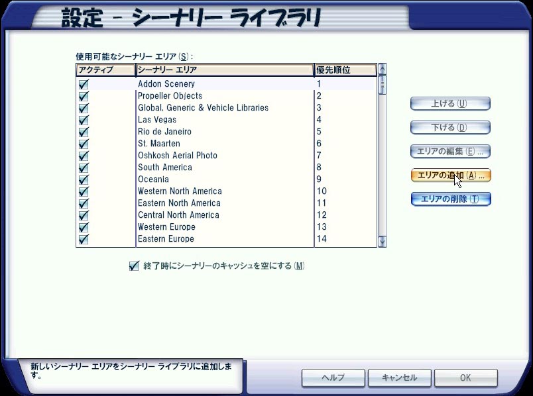
Task: Select the Oceania row
Action: 226,179
